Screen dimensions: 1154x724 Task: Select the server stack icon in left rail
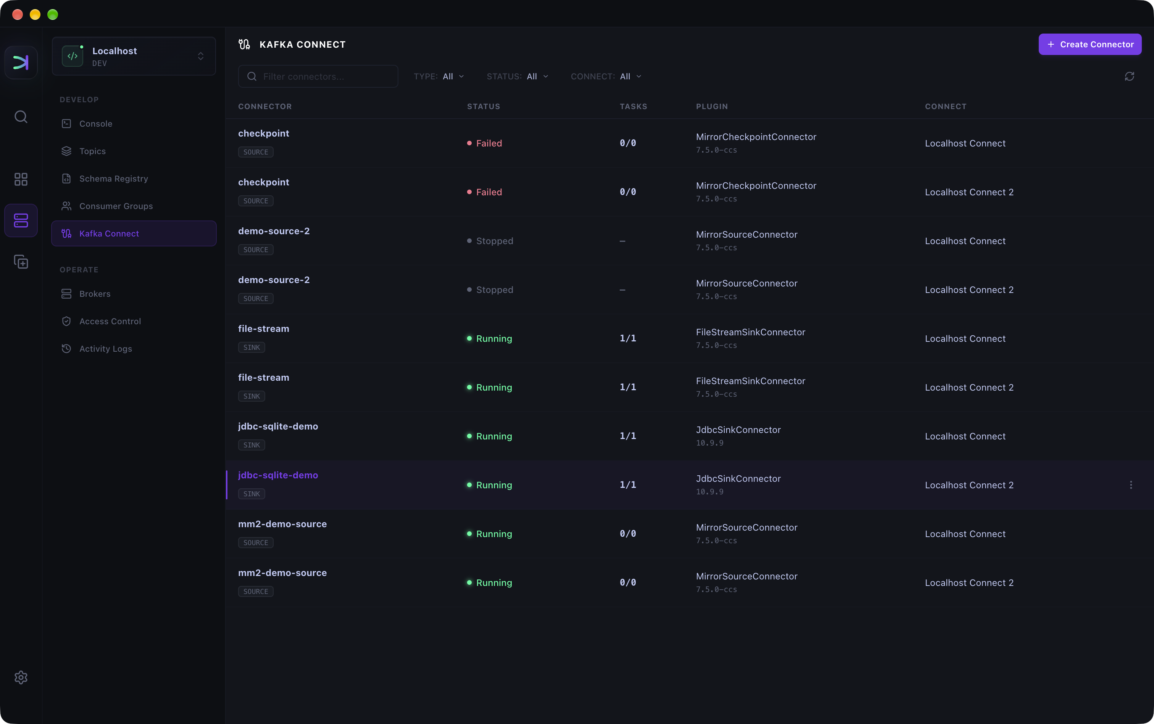pyautogui.click(x=21, y=220)
